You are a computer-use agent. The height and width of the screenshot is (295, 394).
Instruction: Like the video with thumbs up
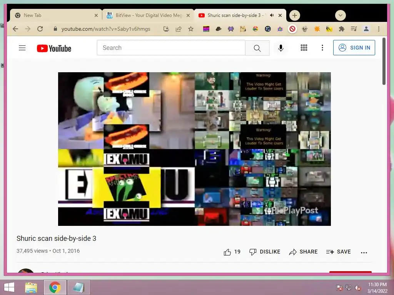pyautogui.click(x=232, y=252)
